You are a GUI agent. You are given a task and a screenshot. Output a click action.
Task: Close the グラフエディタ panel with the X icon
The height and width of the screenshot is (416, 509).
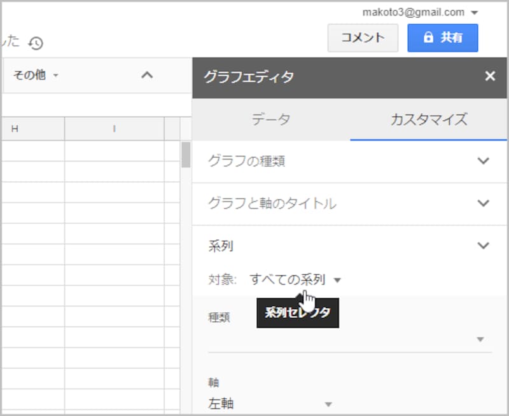pos(490,76)
